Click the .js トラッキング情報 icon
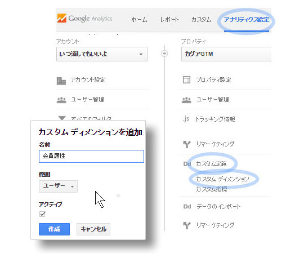Viewport: 304px width, 258px height. tap(186, 119)
